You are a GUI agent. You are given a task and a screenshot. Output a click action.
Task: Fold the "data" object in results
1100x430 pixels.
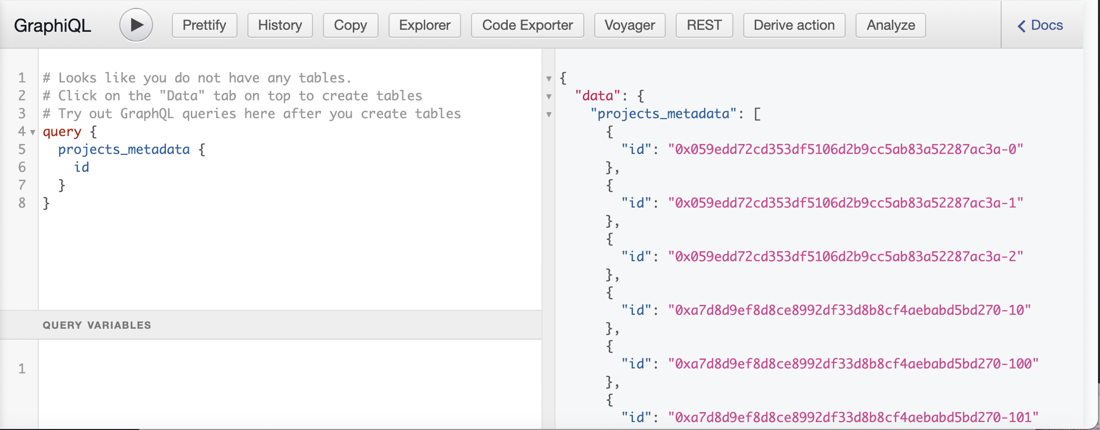click(x=549, y=96)
